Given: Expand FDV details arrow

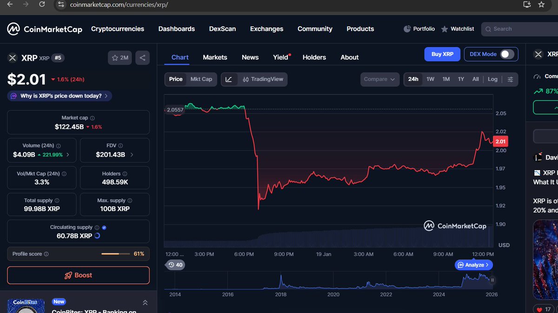Looking at the screenshot, I should [132, 154].
